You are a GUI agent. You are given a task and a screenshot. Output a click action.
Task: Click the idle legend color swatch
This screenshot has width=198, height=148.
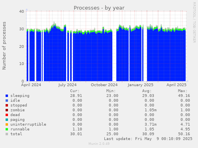click(x=7, y=101)
